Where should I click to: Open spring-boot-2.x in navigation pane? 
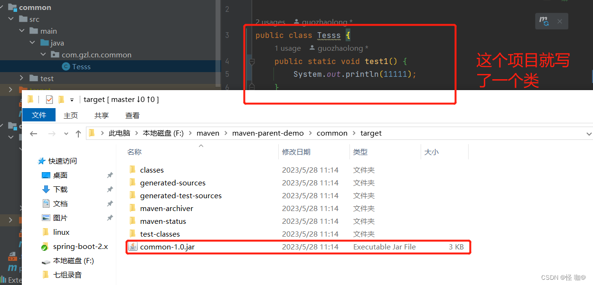tap(80, 247)
